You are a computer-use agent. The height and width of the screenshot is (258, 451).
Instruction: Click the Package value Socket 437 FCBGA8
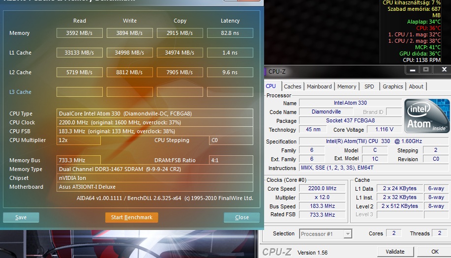(x=350, y=121)
